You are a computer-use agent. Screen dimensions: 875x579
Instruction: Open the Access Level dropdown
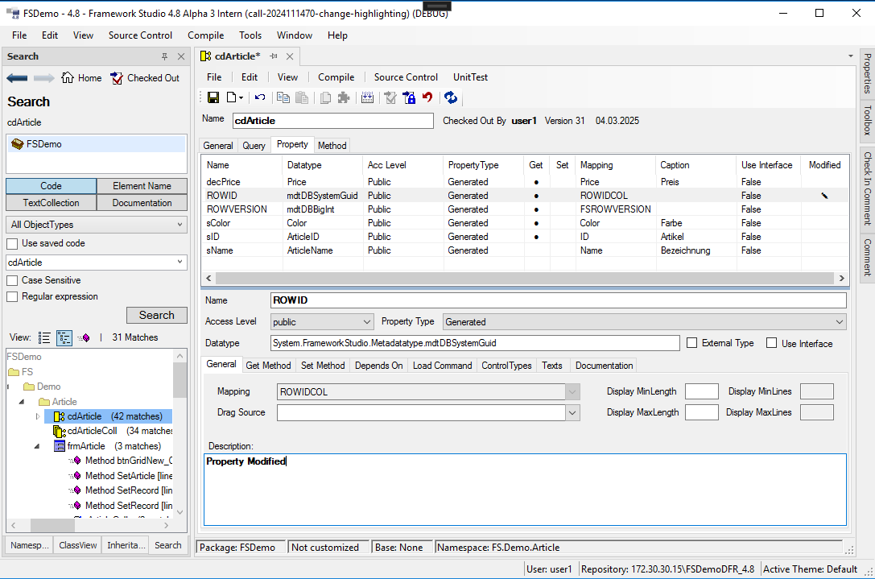(x=366, y=322)
